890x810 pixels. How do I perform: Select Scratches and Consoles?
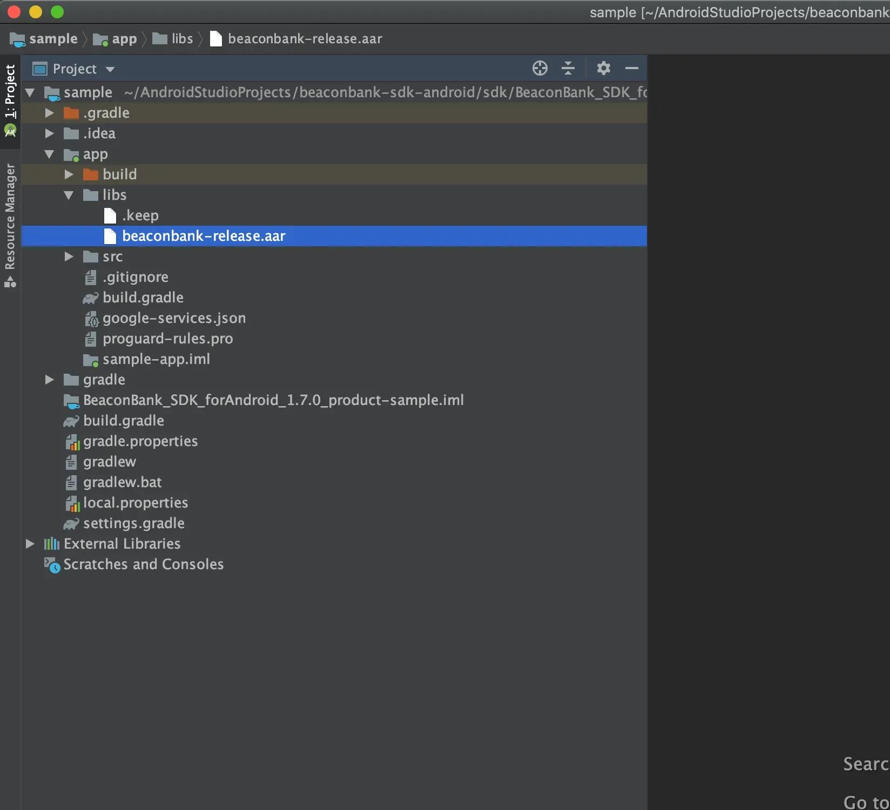pyautogui.click(x=143, y=564)
